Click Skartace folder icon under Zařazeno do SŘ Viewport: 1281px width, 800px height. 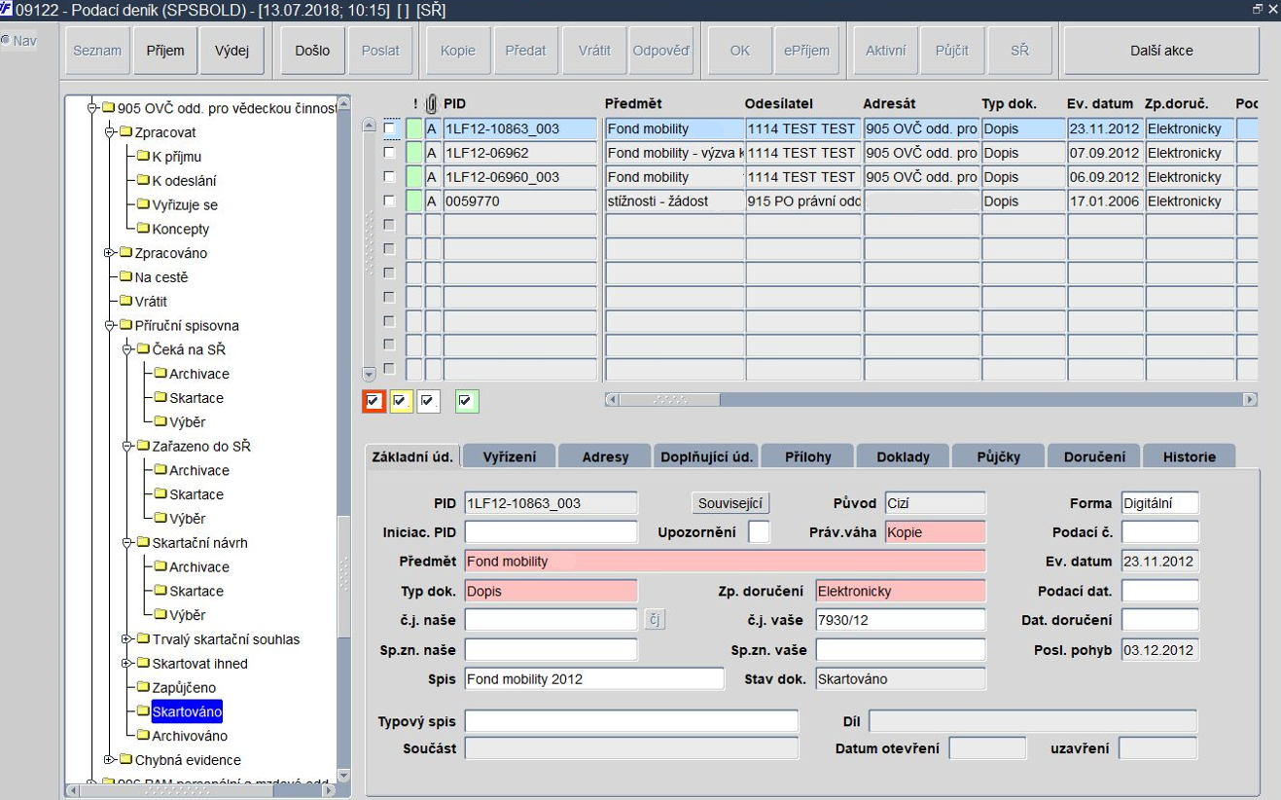160,494
